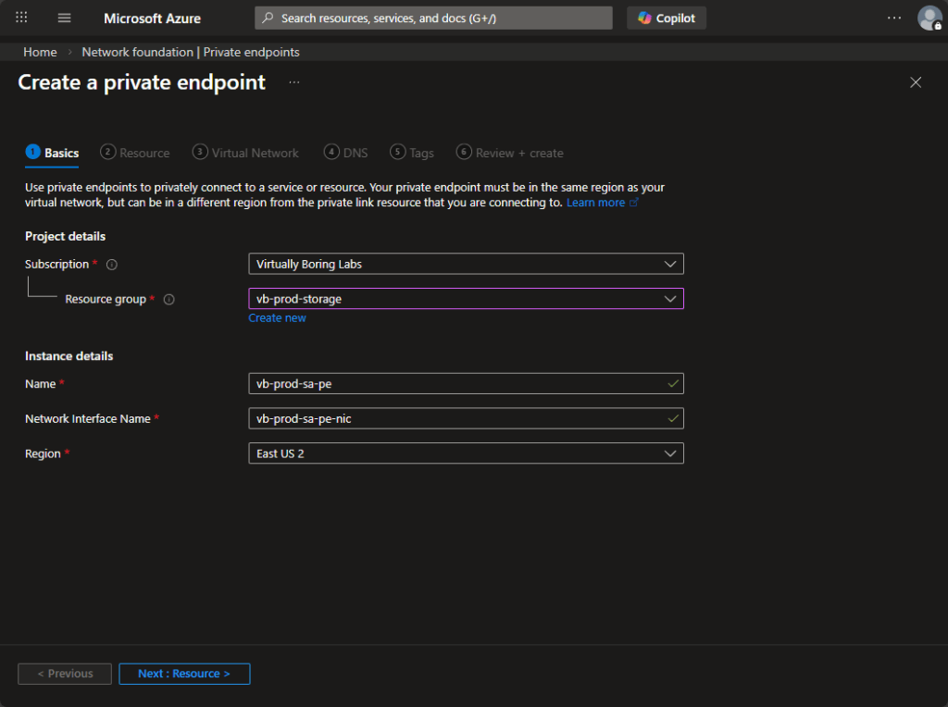
Task: Click Next : Resource button
Action: click(184, 674)
